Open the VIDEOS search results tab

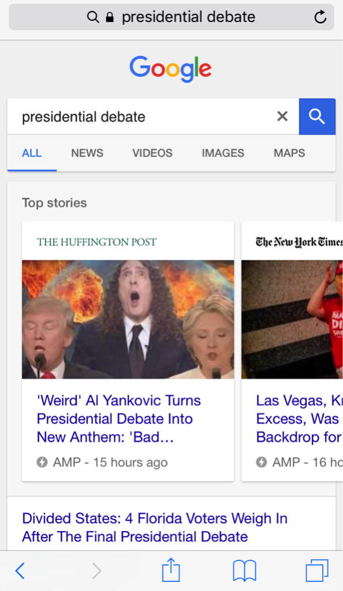[152, 153]
